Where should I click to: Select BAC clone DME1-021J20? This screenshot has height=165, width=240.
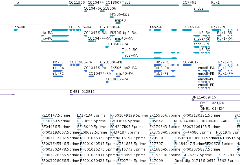coord(212,103)
